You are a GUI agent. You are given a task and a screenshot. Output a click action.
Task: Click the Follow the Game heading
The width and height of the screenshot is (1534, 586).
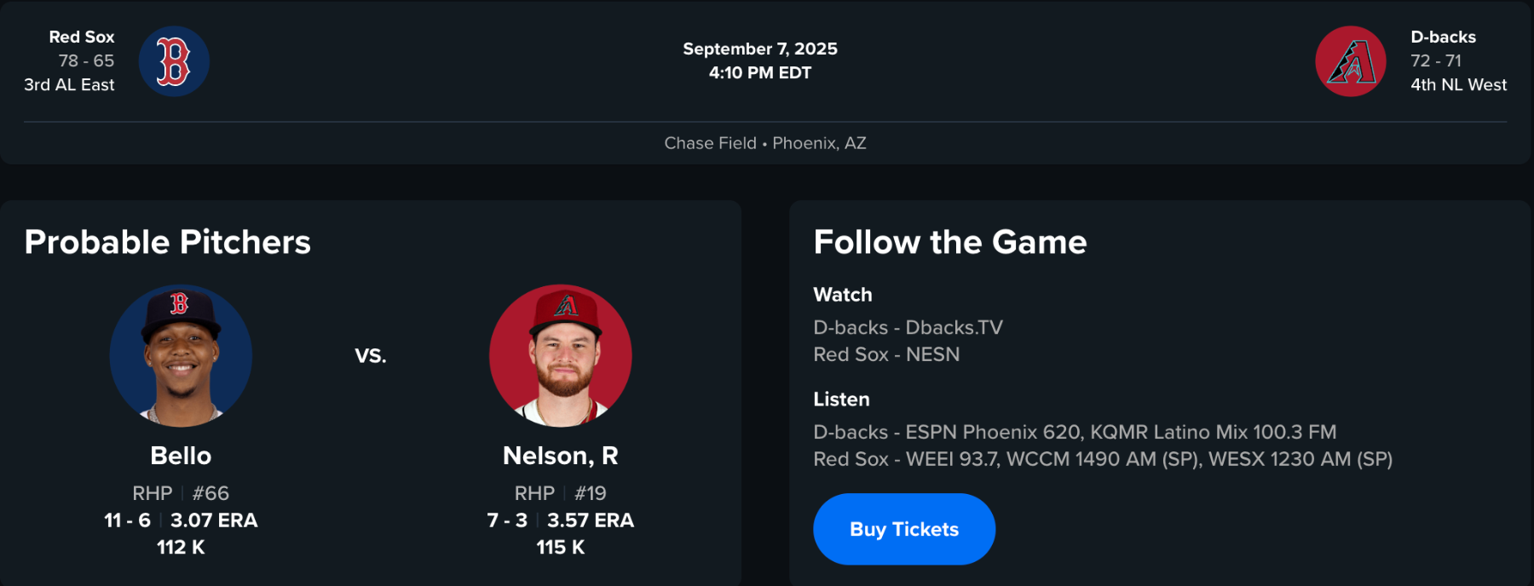pyautogui.click(x=950, y=242)
